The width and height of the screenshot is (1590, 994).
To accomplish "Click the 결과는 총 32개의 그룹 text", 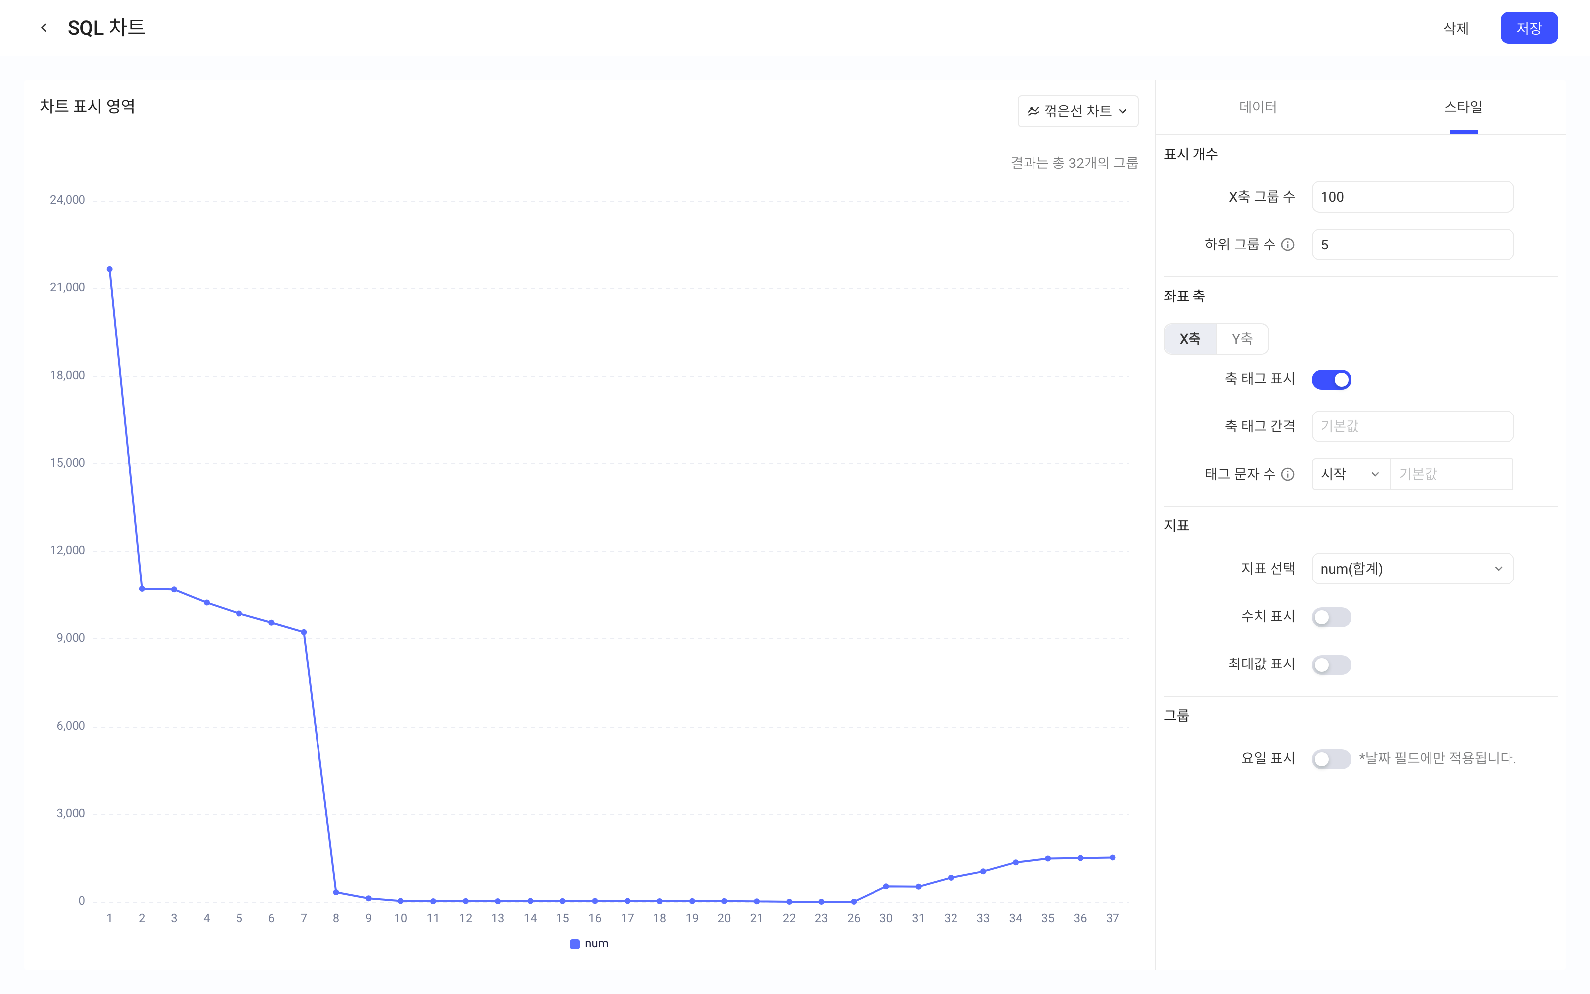I will 1074,163.
